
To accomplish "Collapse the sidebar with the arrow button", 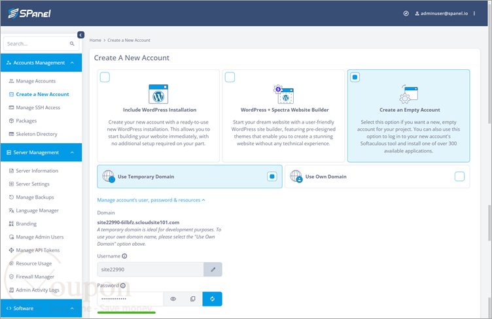I will click(80, 35).
